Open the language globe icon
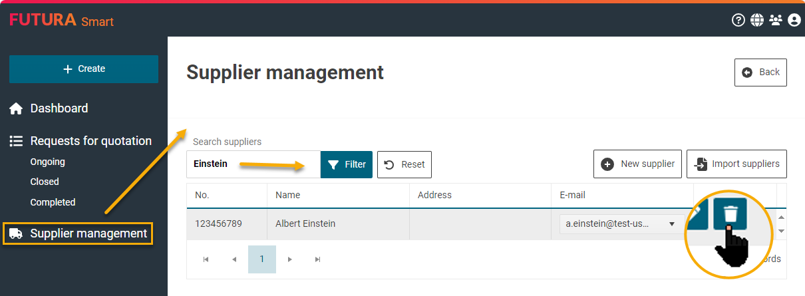This screenshot has height=296, width=805. 756,21
